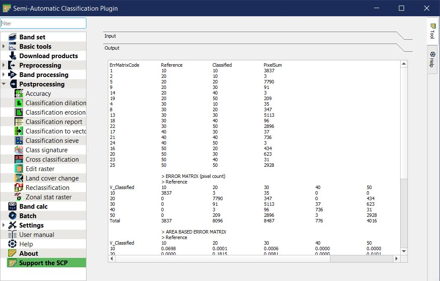The height and width of the screenshot is (281, 440).
Task: Select the Land cover change icon
Action: 19,178
